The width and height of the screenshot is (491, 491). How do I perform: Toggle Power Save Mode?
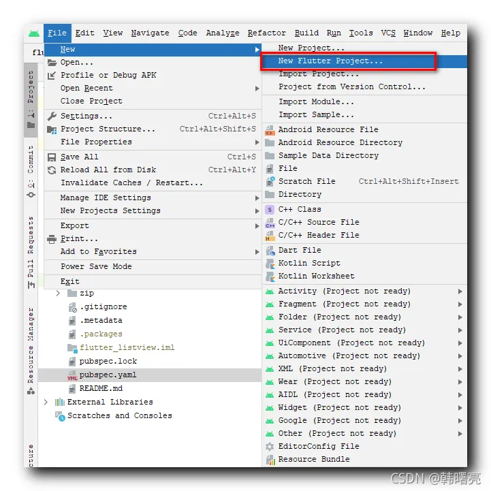click(153, 267)
